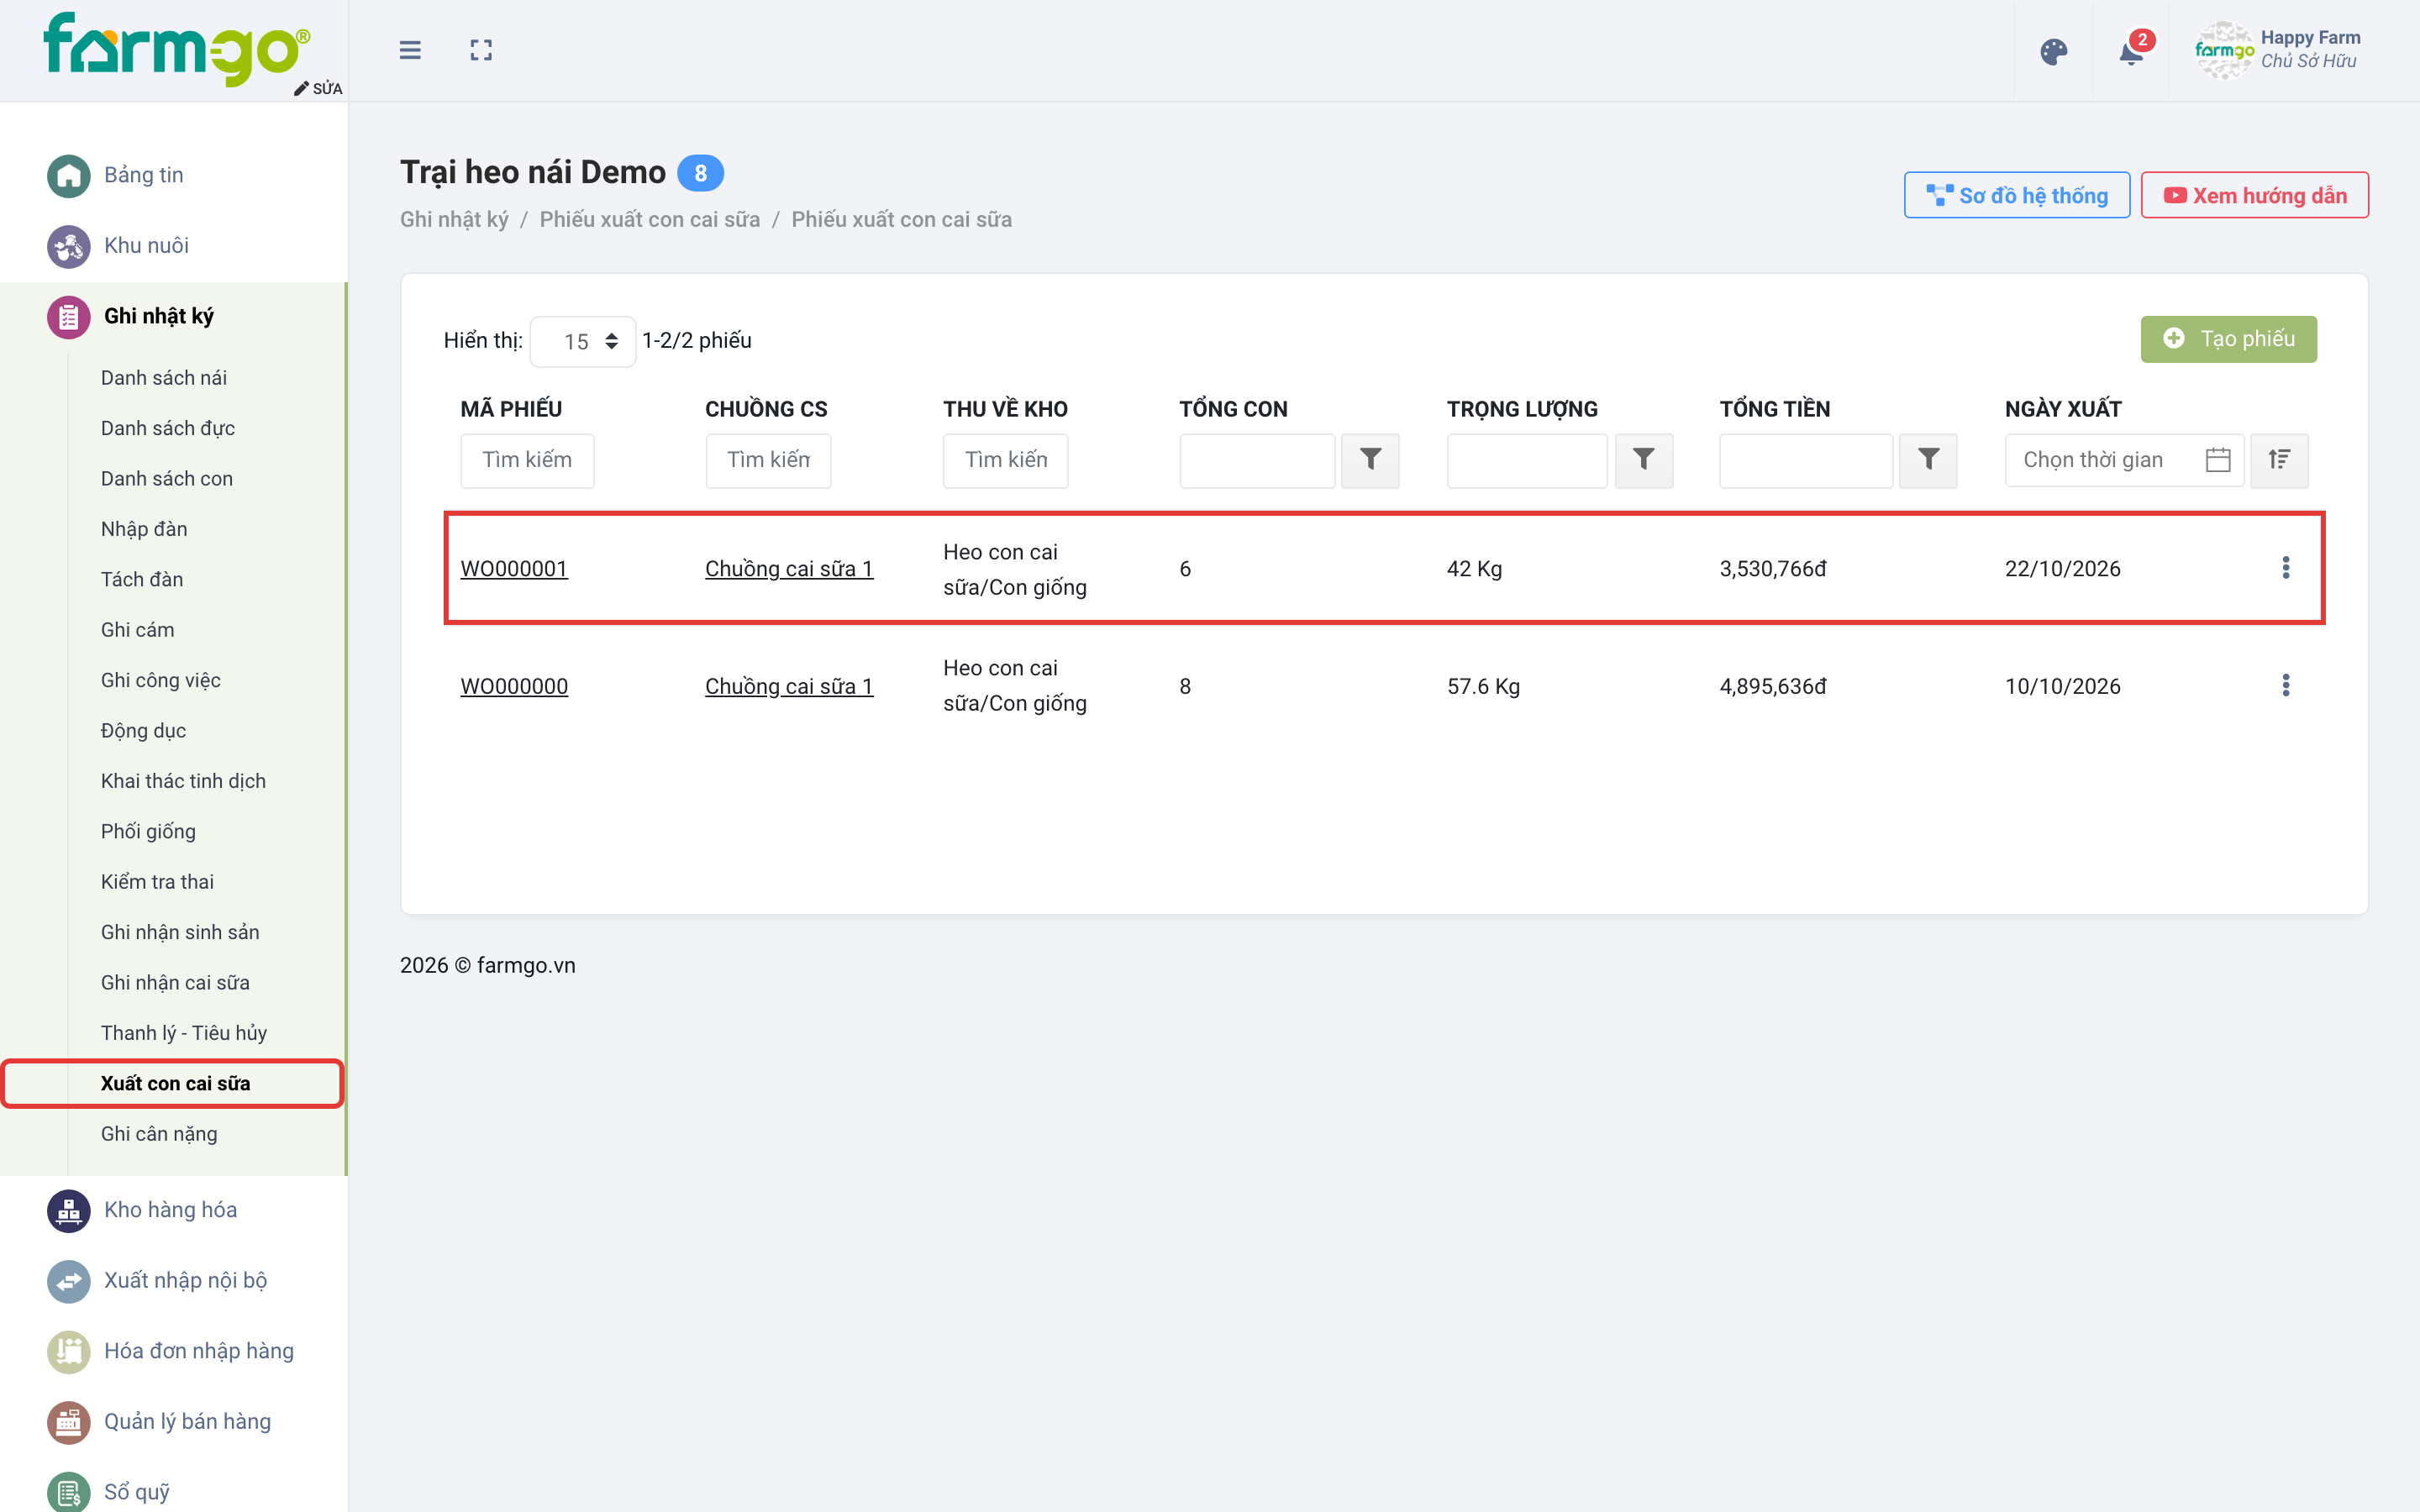The width and height of the screenshot is (2420, 1512).
Task: Click the fullscreen expand icon
Action: click(x=481, y=50)
